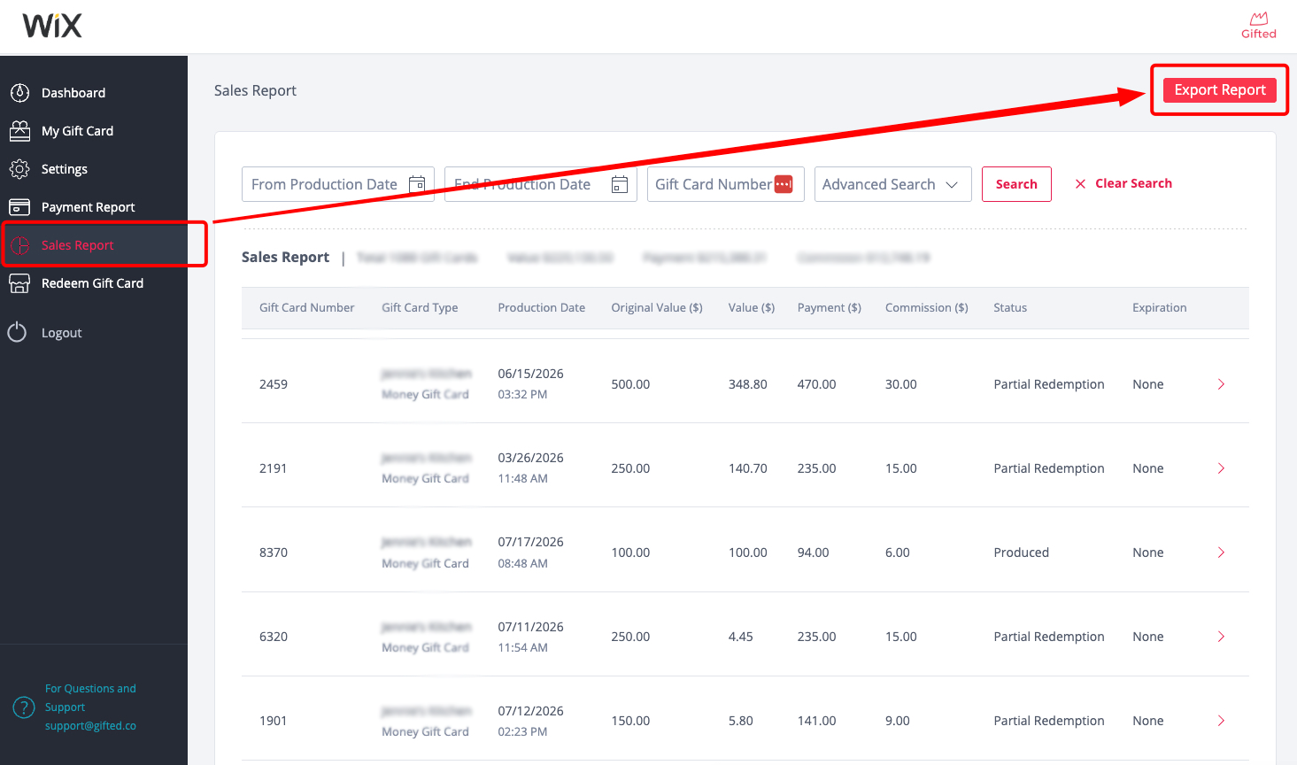
Task: Click From Production Date field
Action: click(338, 184)
